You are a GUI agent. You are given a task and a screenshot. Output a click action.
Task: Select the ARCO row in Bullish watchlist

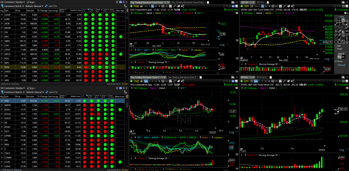[63, 54]
